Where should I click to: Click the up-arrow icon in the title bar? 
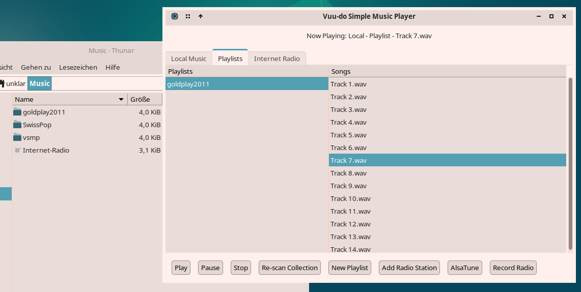click(201, 16)
